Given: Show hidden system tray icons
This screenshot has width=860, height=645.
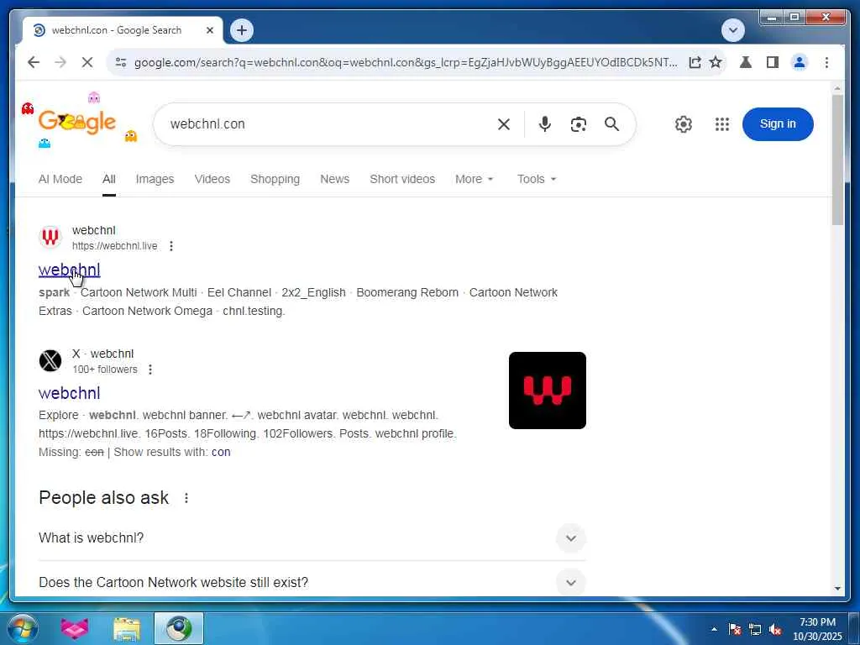Looking at the screenshot, I should pyautogui.click(x=714, y=629).
